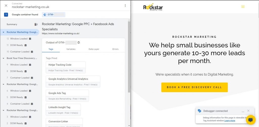
Task: Open the LinkedIn Insight Tag card
Action: point(63,110)
